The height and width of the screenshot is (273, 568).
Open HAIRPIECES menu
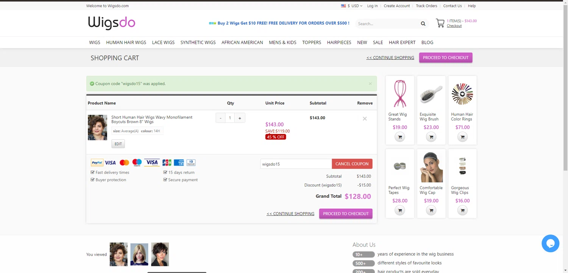click(x=339, y=42)
